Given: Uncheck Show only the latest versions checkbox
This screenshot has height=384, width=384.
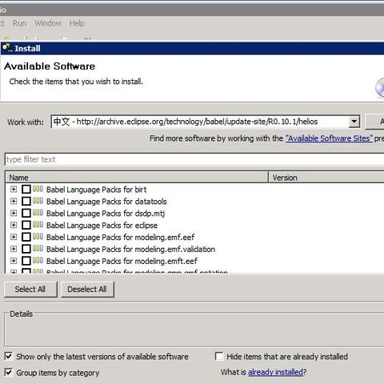Looking at the screenshot, I should click(x=9, y=356).
